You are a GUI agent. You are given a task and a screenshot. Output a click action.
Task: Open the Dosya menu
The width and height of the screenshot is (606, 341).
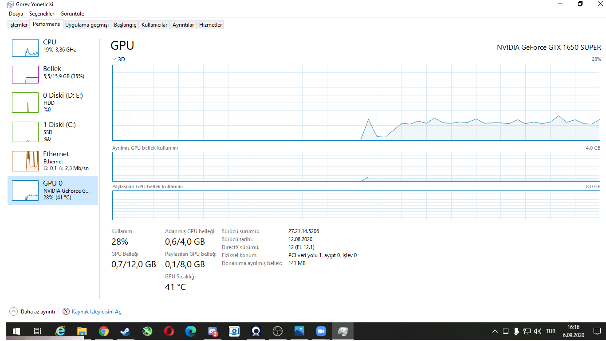pos(16,14)
